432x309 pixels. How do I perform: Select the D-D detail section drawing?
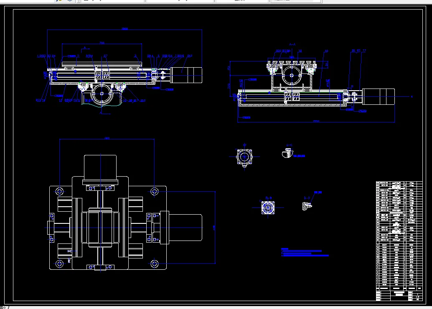[307, 206]
